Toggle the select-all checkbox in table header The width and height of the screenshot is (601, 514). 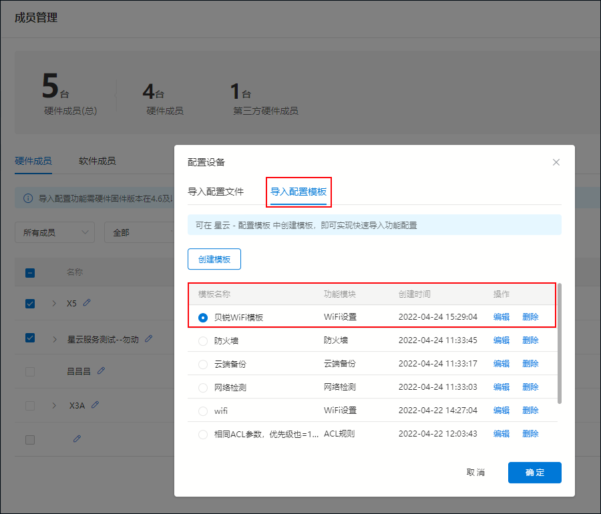(30, 272)
